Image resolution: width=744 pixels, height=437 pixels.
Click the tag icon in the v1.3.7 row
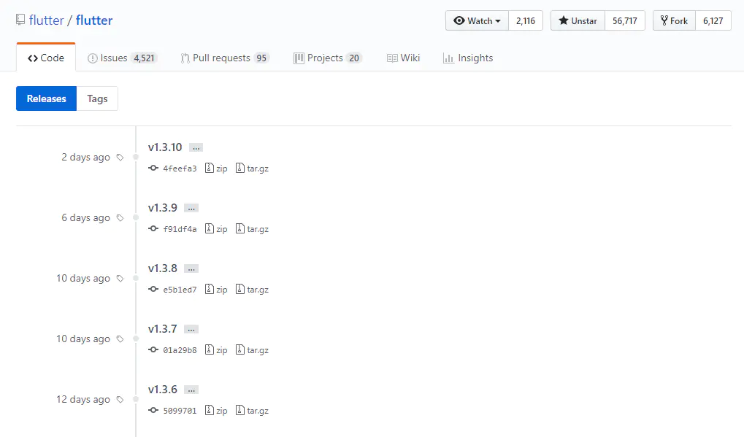click(120, 339)
